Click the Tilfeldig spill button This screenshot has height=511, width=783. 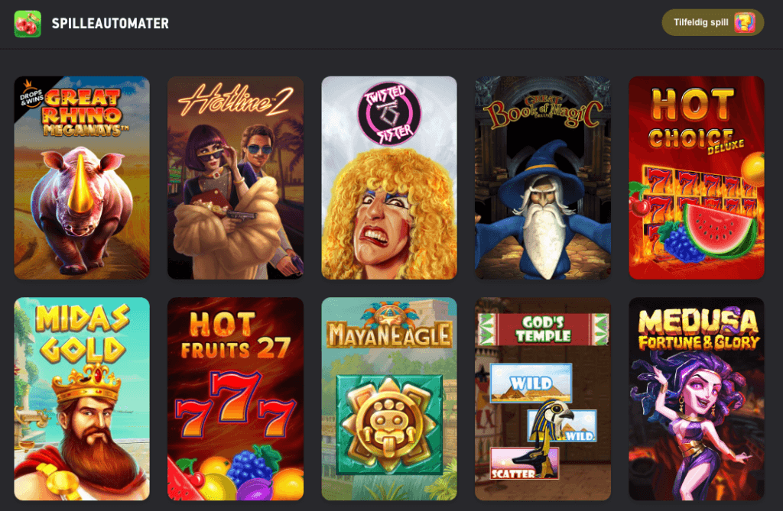[x=713, y=22]
